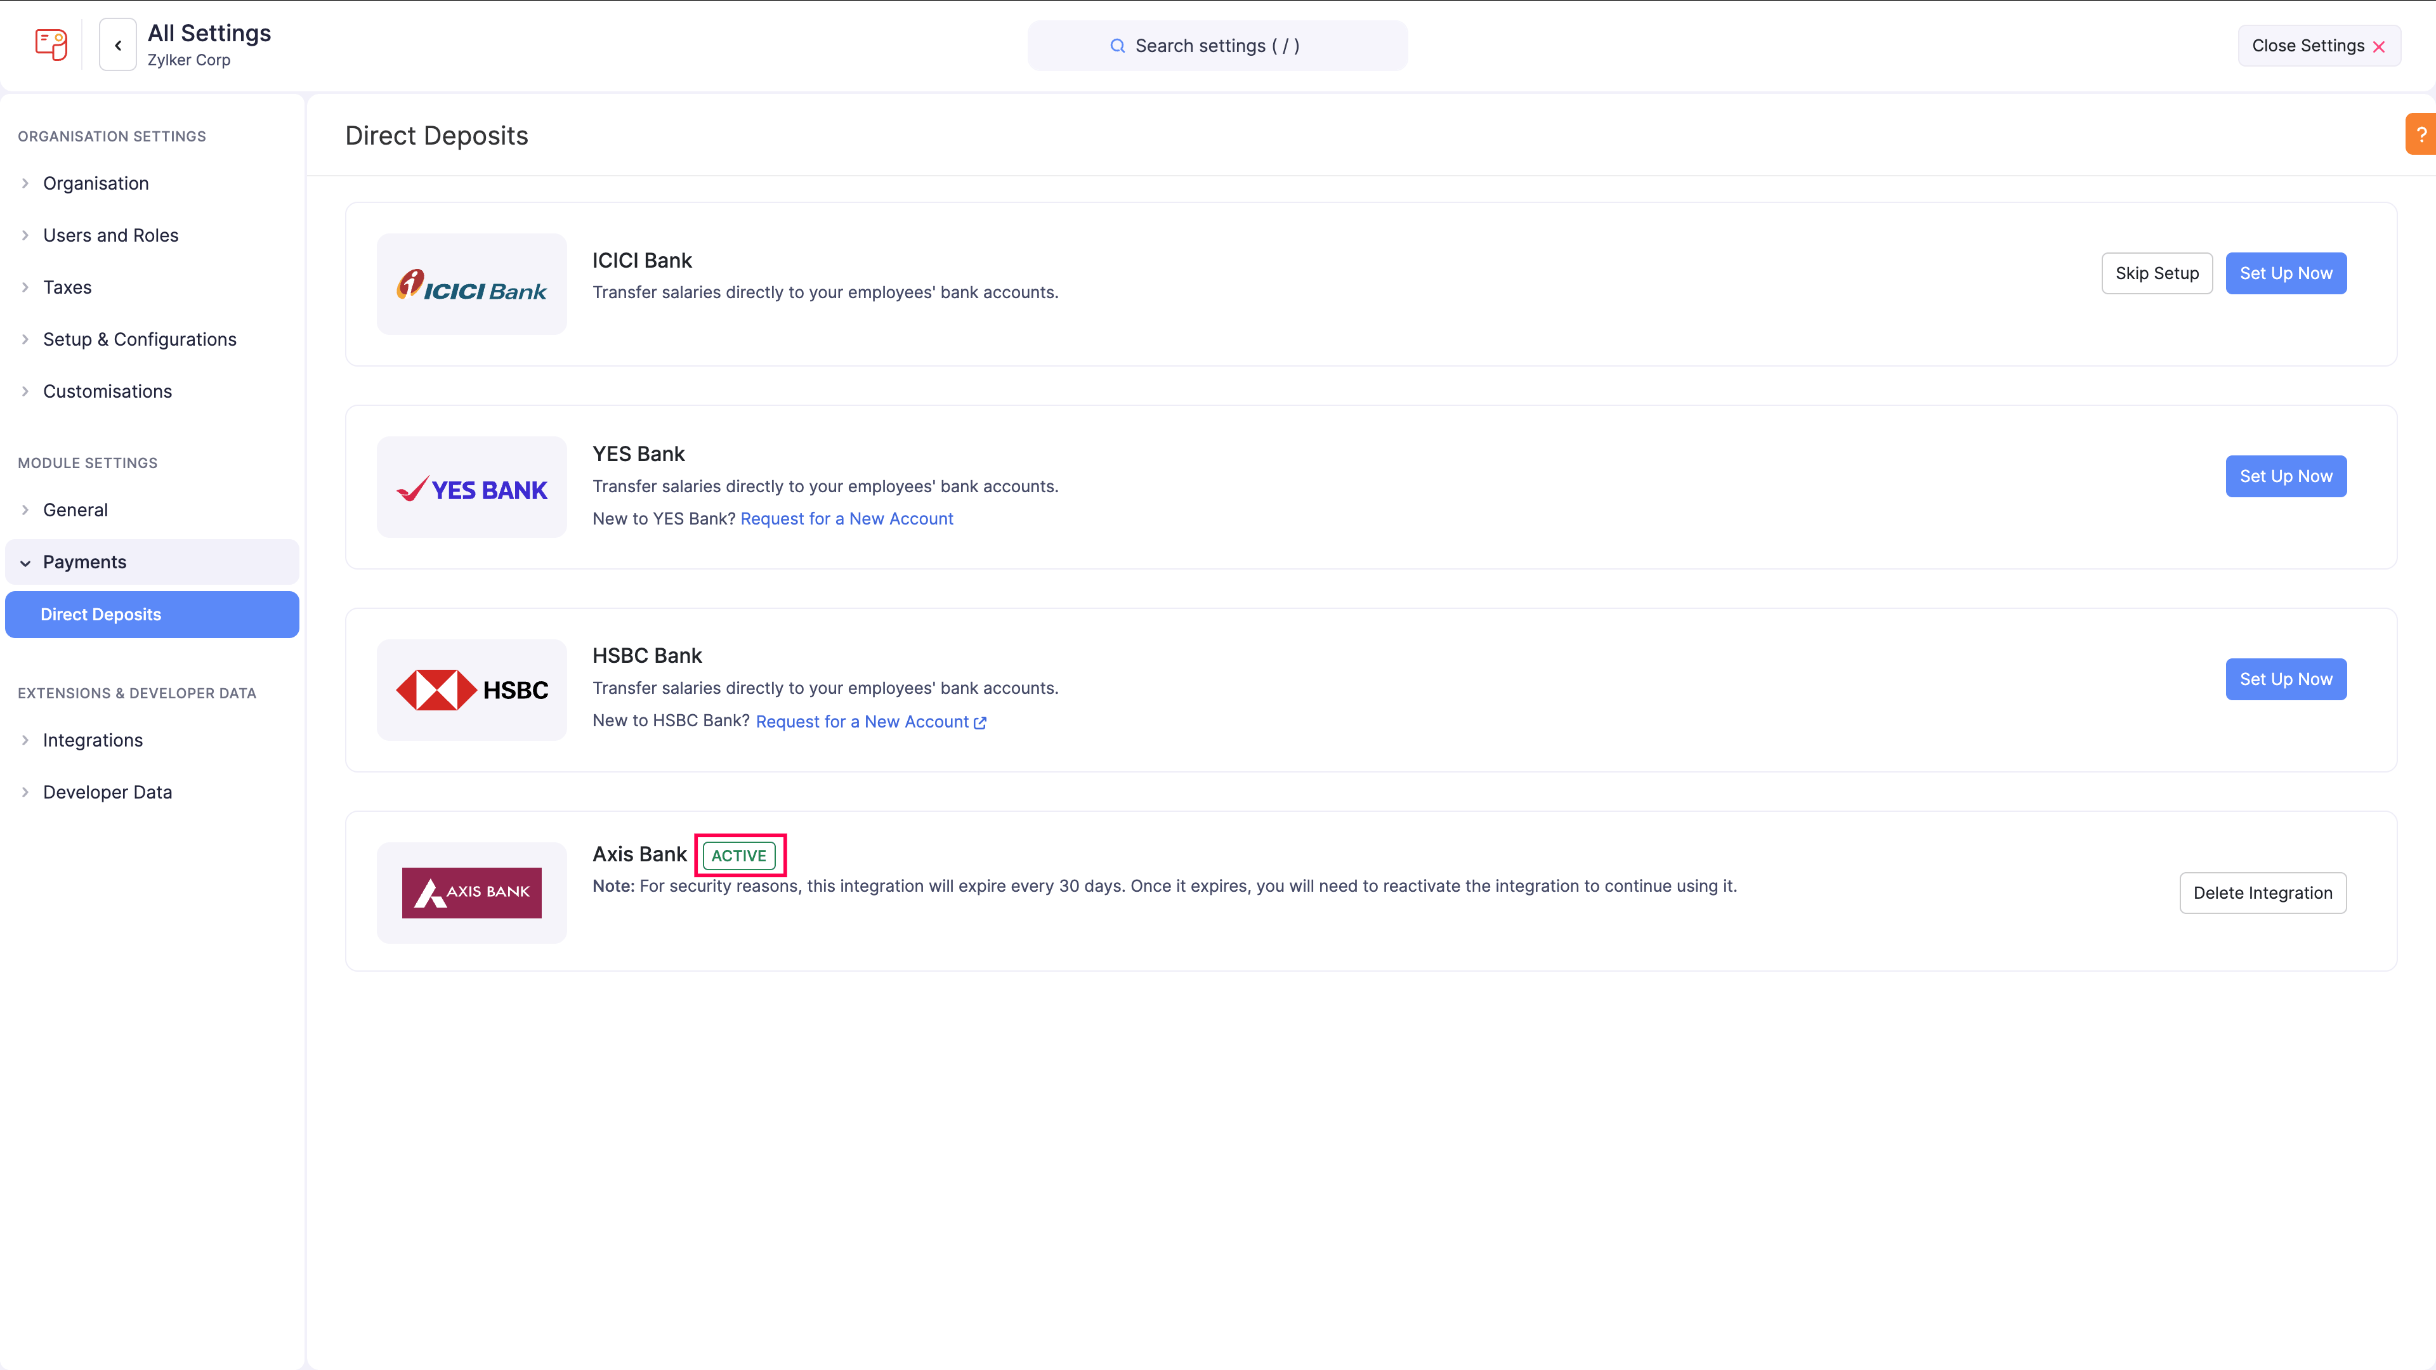Image resolution: width=2436 pixels, height=1370 pixels.
Task: Open Organisation settings
Action: coord(96,183)
